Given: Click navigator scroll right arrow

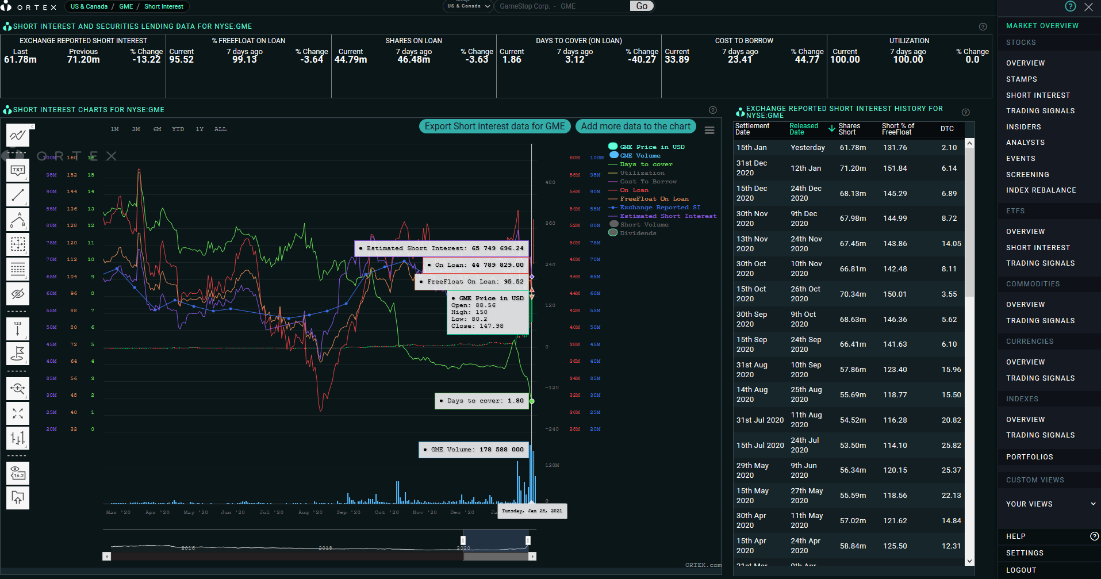Looking at the screenshot, I should (532, 556).
